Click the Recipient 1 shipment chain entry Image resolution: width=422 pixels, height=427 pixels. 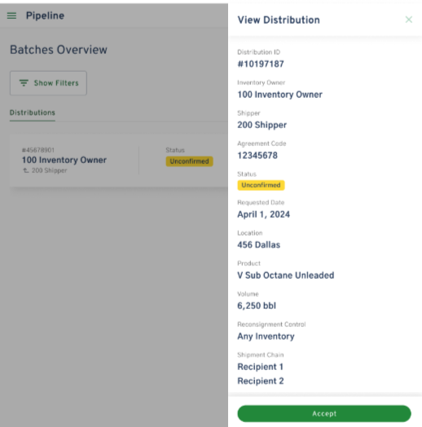coord(260,367)
